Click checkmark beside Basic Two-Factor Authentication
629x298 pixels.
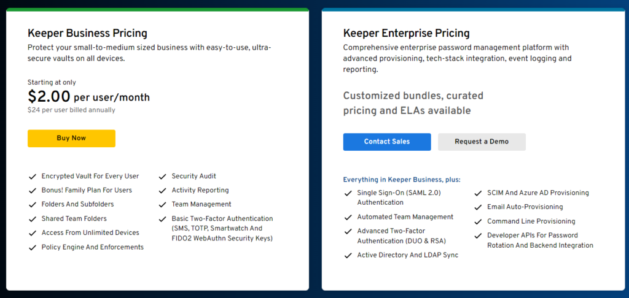[162, 219]
